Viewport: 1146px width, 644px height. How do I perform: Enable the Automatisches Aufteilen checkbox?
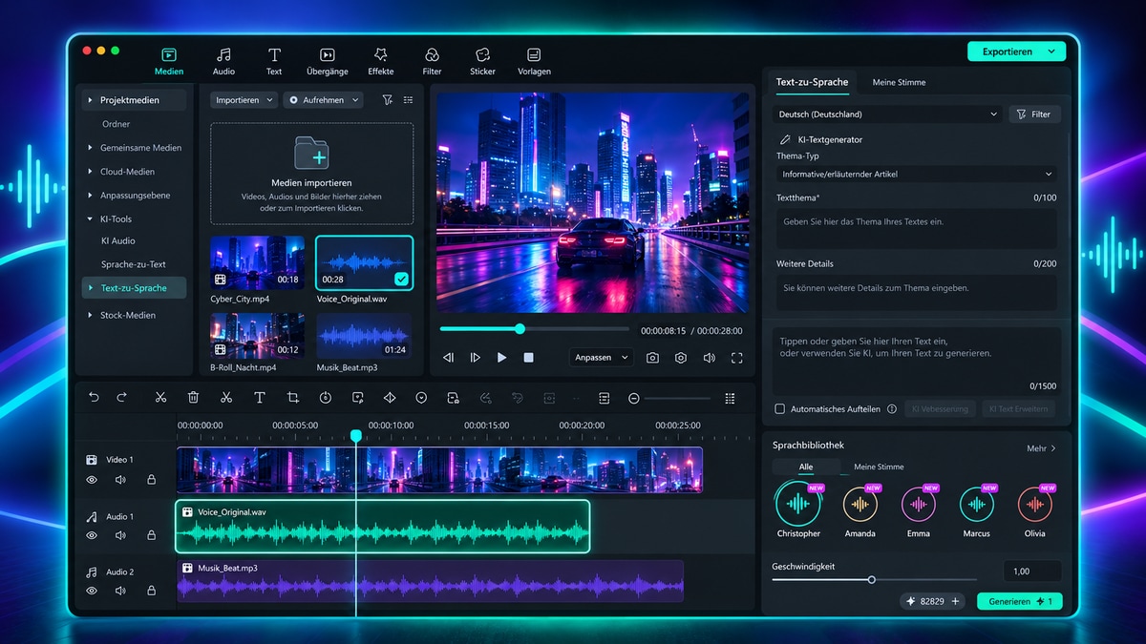(779, 408)
